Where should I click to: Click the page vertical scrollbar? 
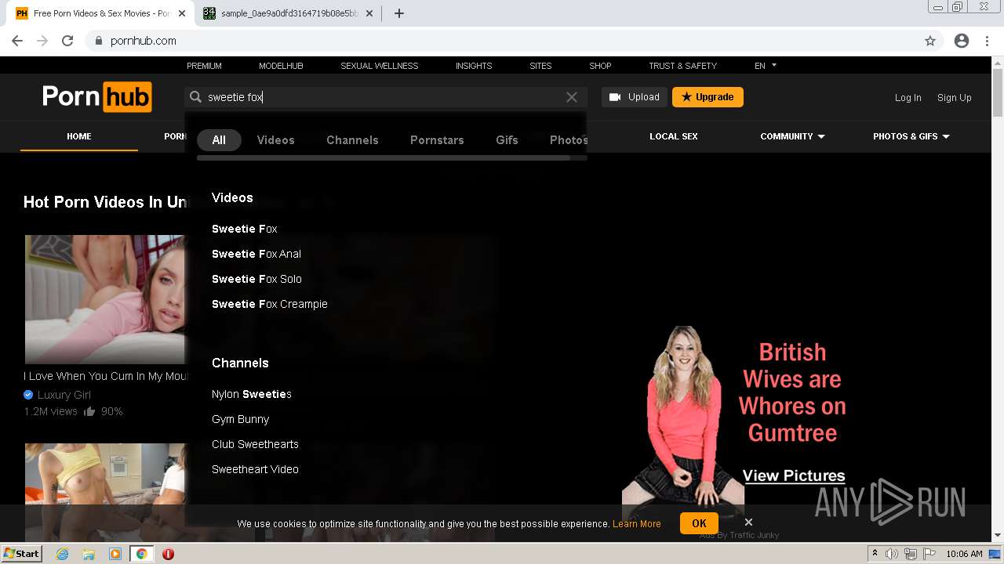point(998,94)
